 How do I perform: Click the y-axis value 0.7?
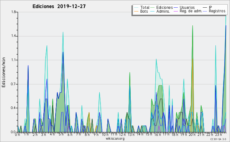[x=13, y=84]
